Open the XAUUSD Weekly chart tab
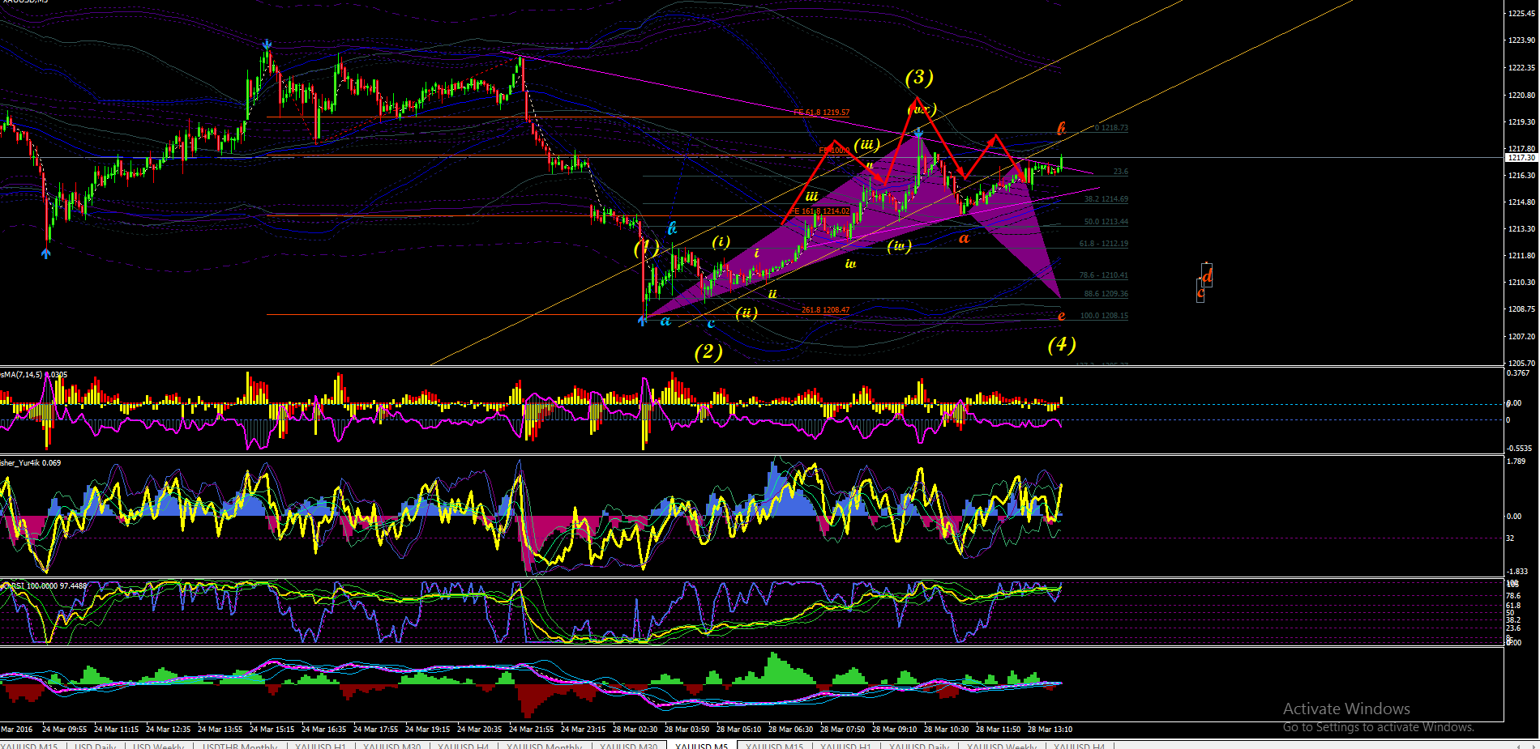 pyautogui.click(x=1001, y=746)
